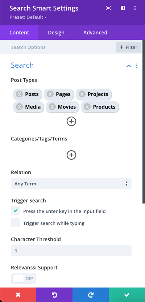Open the Relation dropdown set to Any Term

(71, 184)
